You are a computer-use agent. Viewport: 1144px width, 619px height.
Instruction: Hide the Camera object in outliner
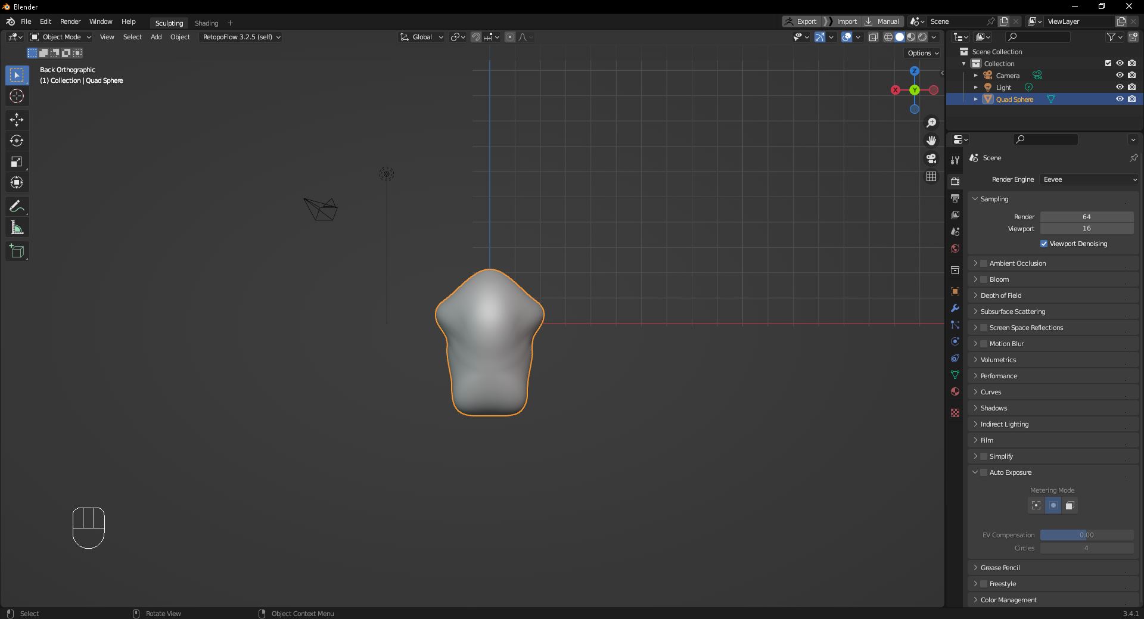point(1120,75)
